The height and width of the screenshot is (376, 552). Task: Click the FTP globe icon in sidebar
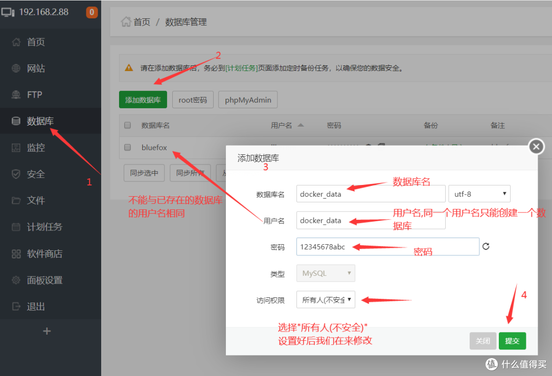click(16, 95)
